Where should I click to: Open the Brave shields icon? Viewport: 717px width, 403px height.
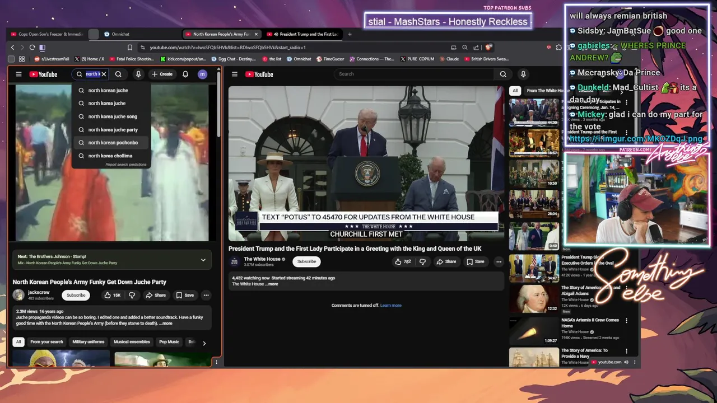(x=488, y=48)
